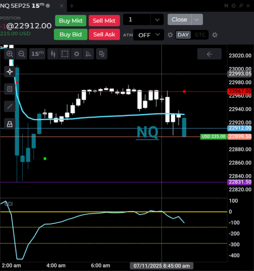The height and width of the screenshot is (271, 254).
Task: Click the overlapping squares layout icon
Action: (102, 54)
